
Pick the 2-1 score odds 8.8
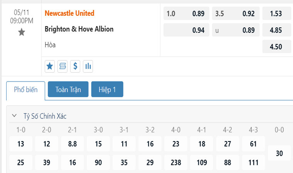tap(72, 144)
